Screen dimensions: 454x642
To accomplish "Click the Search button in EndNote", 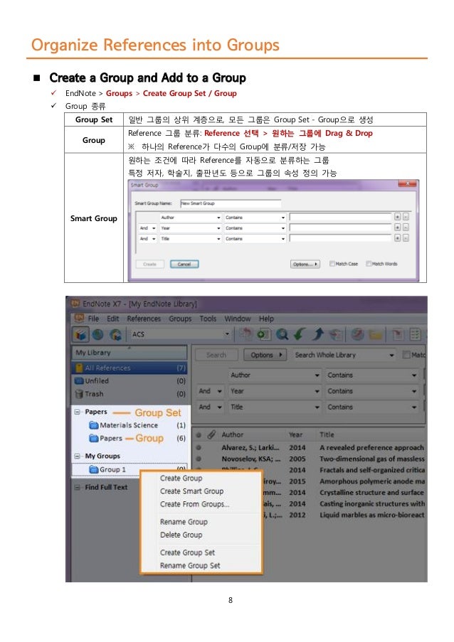I will pos(216,355).
